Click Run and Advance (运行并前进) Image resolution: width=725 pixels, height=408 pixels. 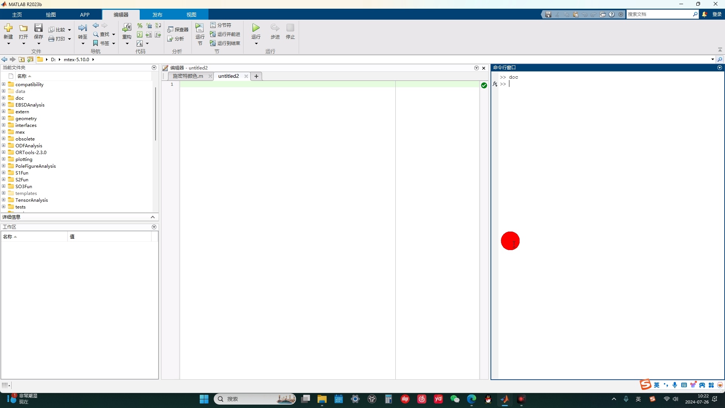(225, 34)
